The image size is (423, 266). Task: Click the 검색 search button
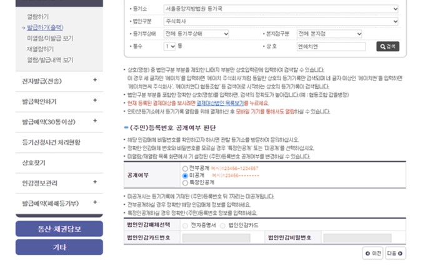click(x=387, y=46)
